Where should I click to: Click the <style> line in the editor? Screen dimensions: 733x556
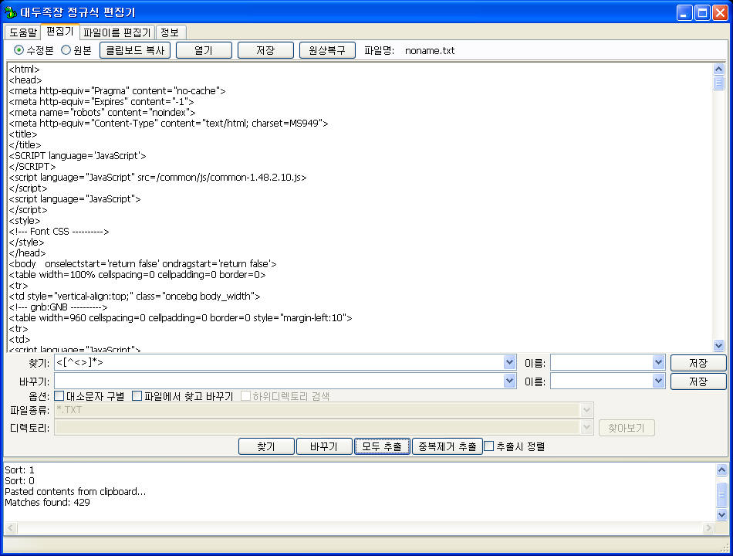[x=25, y=220]
